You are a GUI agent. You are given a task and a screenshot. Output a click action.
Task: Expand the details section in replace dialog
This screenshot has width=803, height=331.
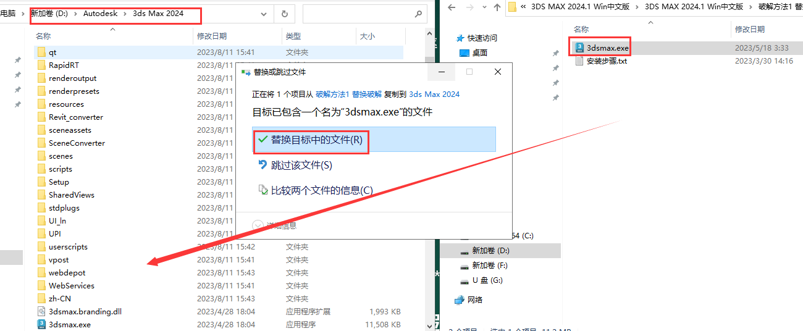[274, 225]
